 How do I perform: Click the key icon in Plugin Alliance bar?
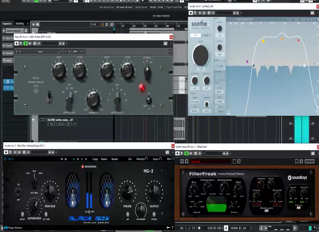point(168,228)
